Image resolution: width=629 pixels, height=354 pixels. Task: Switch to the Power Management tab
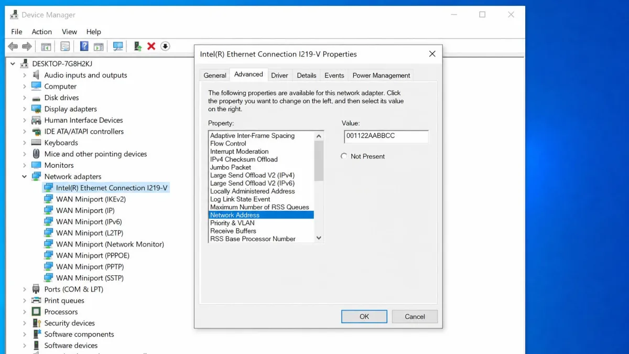(381, 76)
